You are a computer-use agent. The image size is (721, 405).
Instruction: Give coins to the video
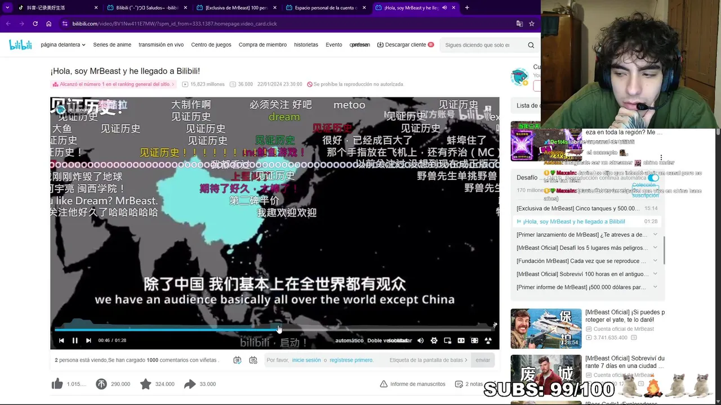[101, 384]
